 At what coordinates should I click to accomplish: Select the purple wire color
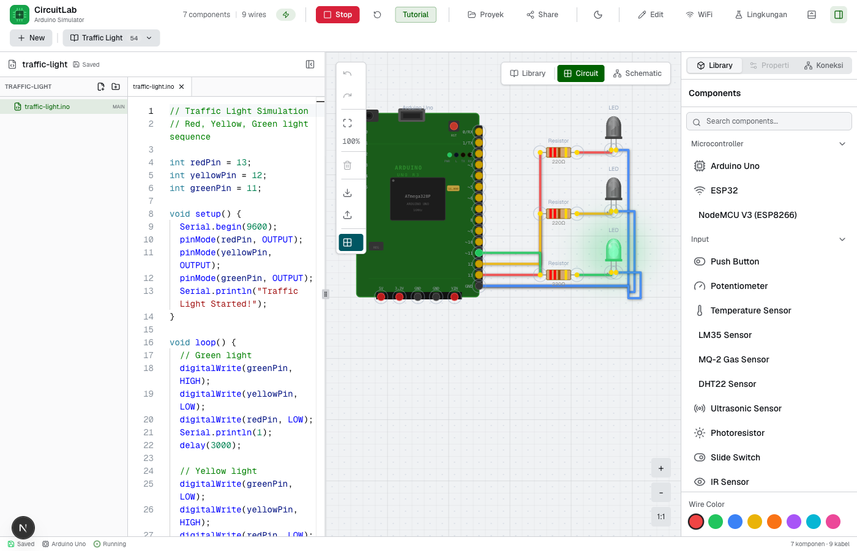(794, 522)
